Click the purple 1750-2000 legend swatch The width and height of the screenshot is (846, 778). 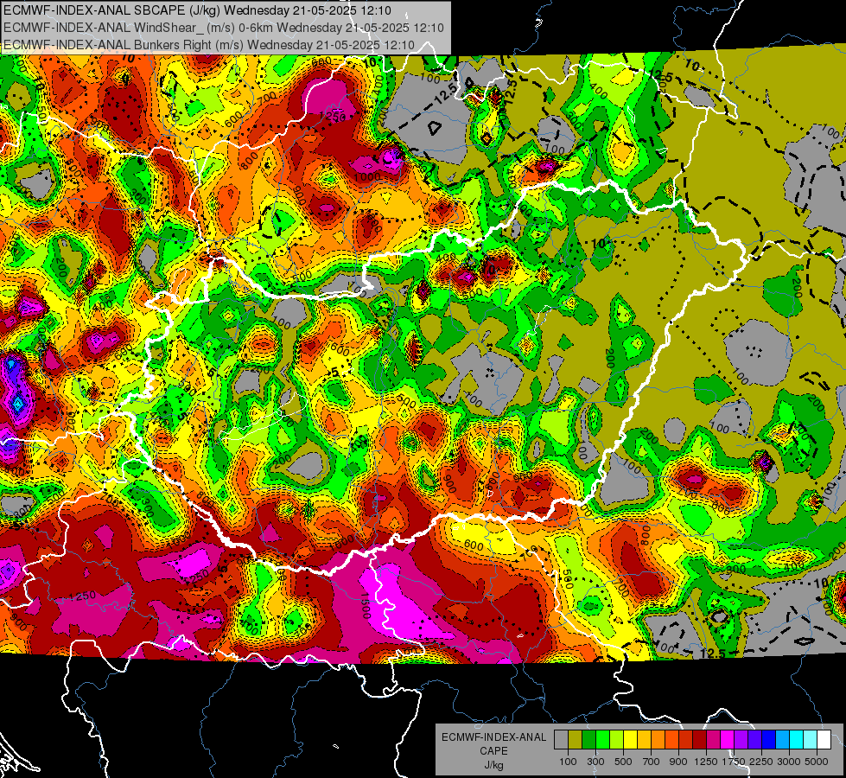coord(741,739)
